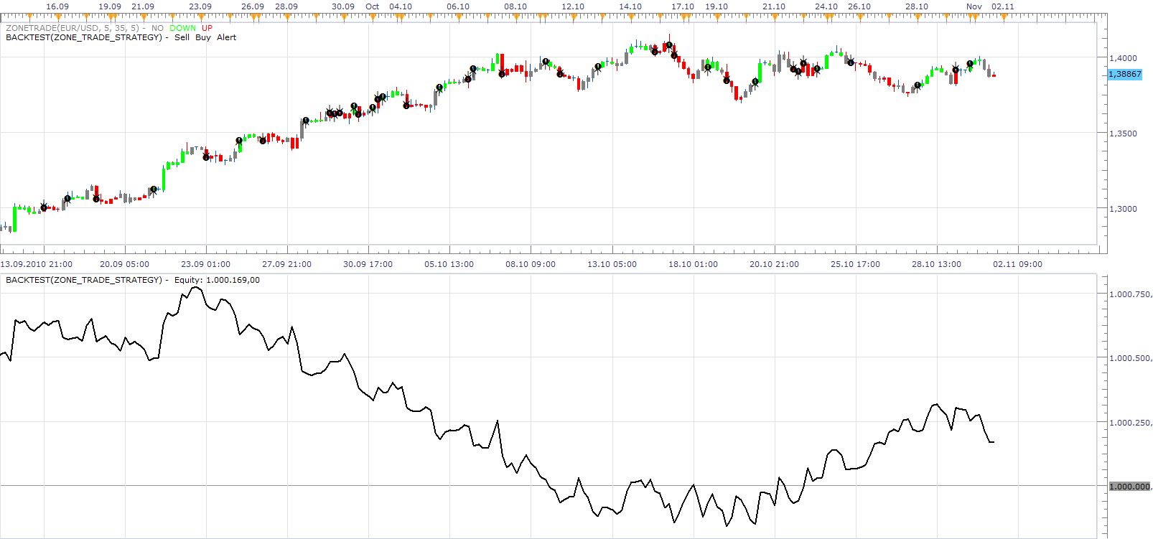Screen dimensions: 1153x539
Task: Click the Equity value 1.000.169,00
Action: pos(233,280)
